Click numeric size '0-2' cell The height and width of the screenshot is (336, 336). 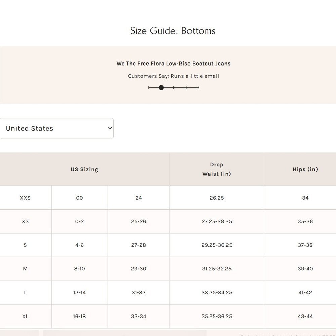click(x=80, y=221)
